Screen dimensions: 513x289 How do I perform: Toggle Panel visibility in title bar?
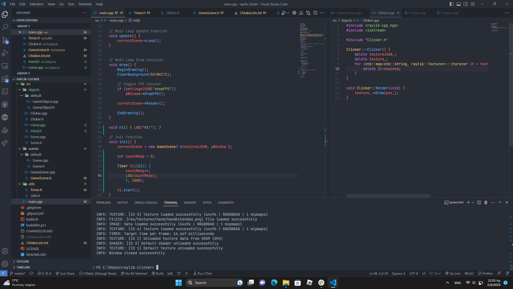coord(459,4)
